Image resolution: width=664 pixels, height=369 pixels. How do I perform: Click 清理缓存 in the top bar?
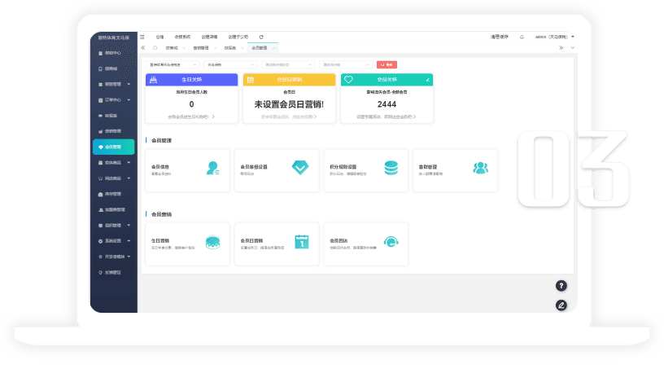tap(500, 37)
